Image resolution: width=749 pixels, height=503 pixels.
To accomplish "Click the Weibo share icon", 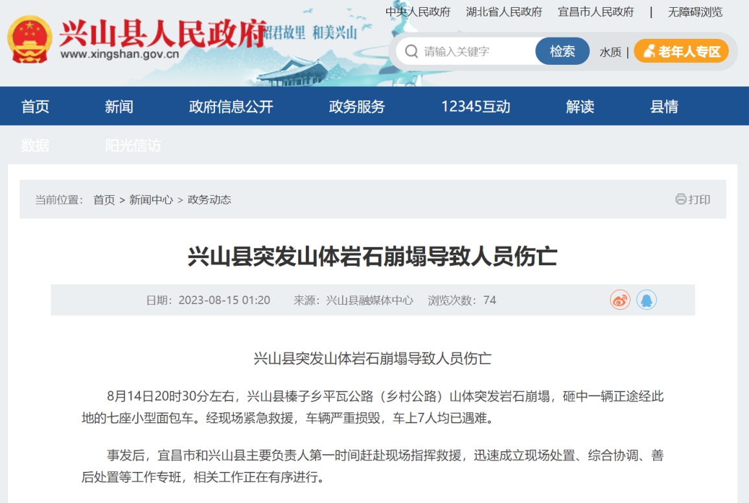I will 619,300.
